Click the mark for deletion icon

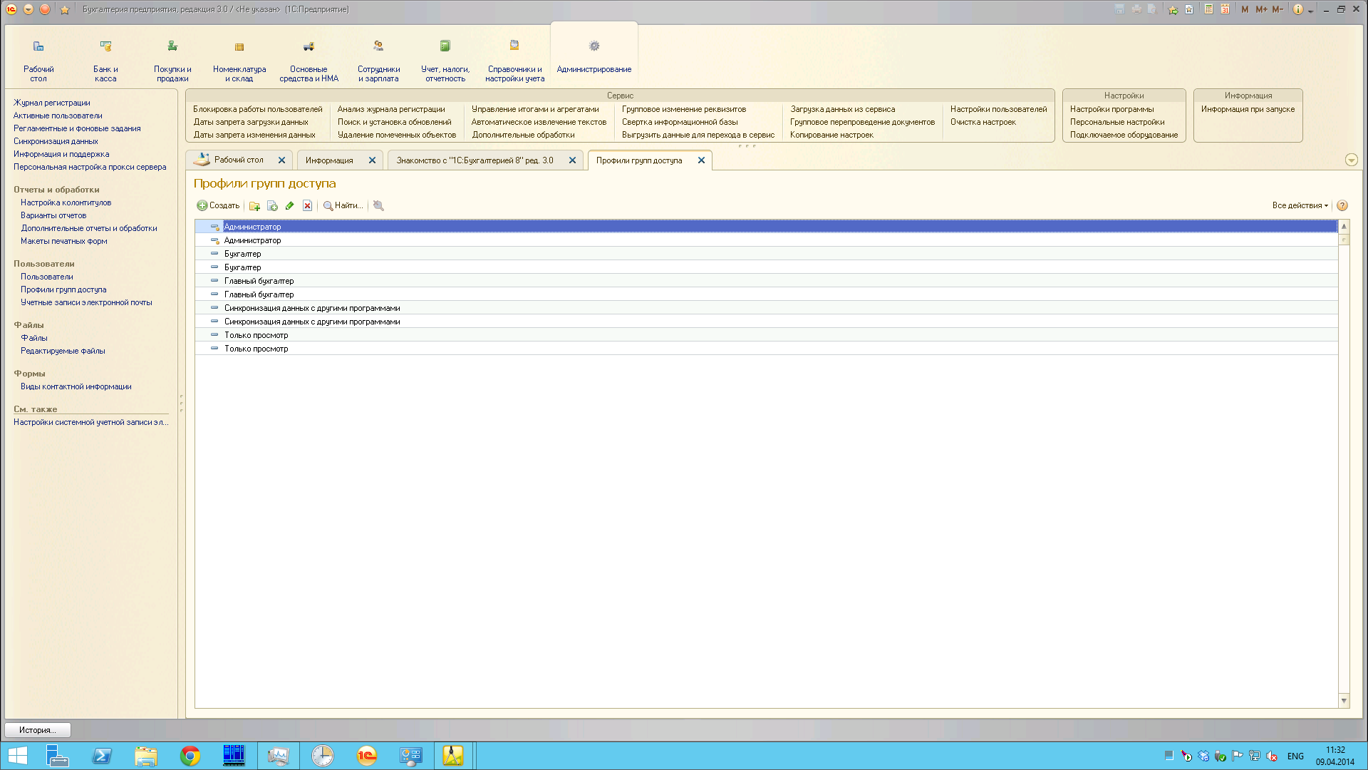point(307,206)
